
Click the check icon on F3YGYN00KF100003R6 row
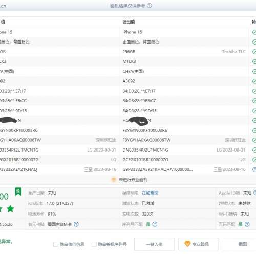pos(254,131)
